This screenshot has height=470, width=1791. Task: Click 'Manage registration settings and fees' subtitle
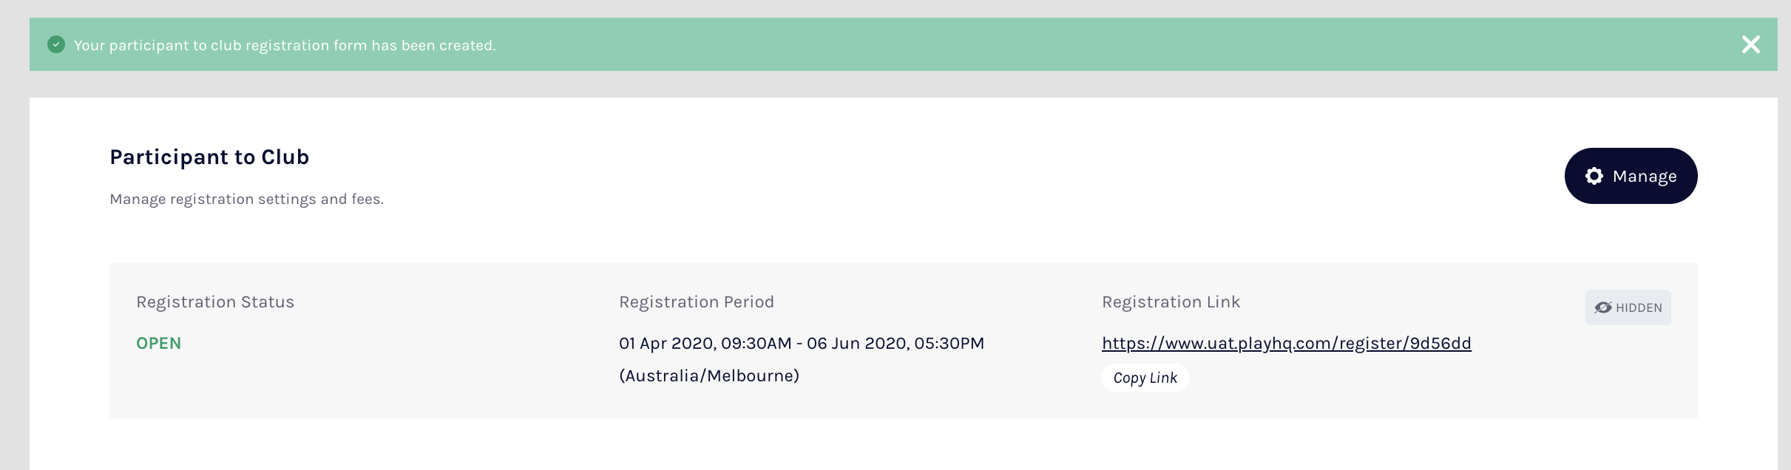pyautogui.click(x=246, y=200)
